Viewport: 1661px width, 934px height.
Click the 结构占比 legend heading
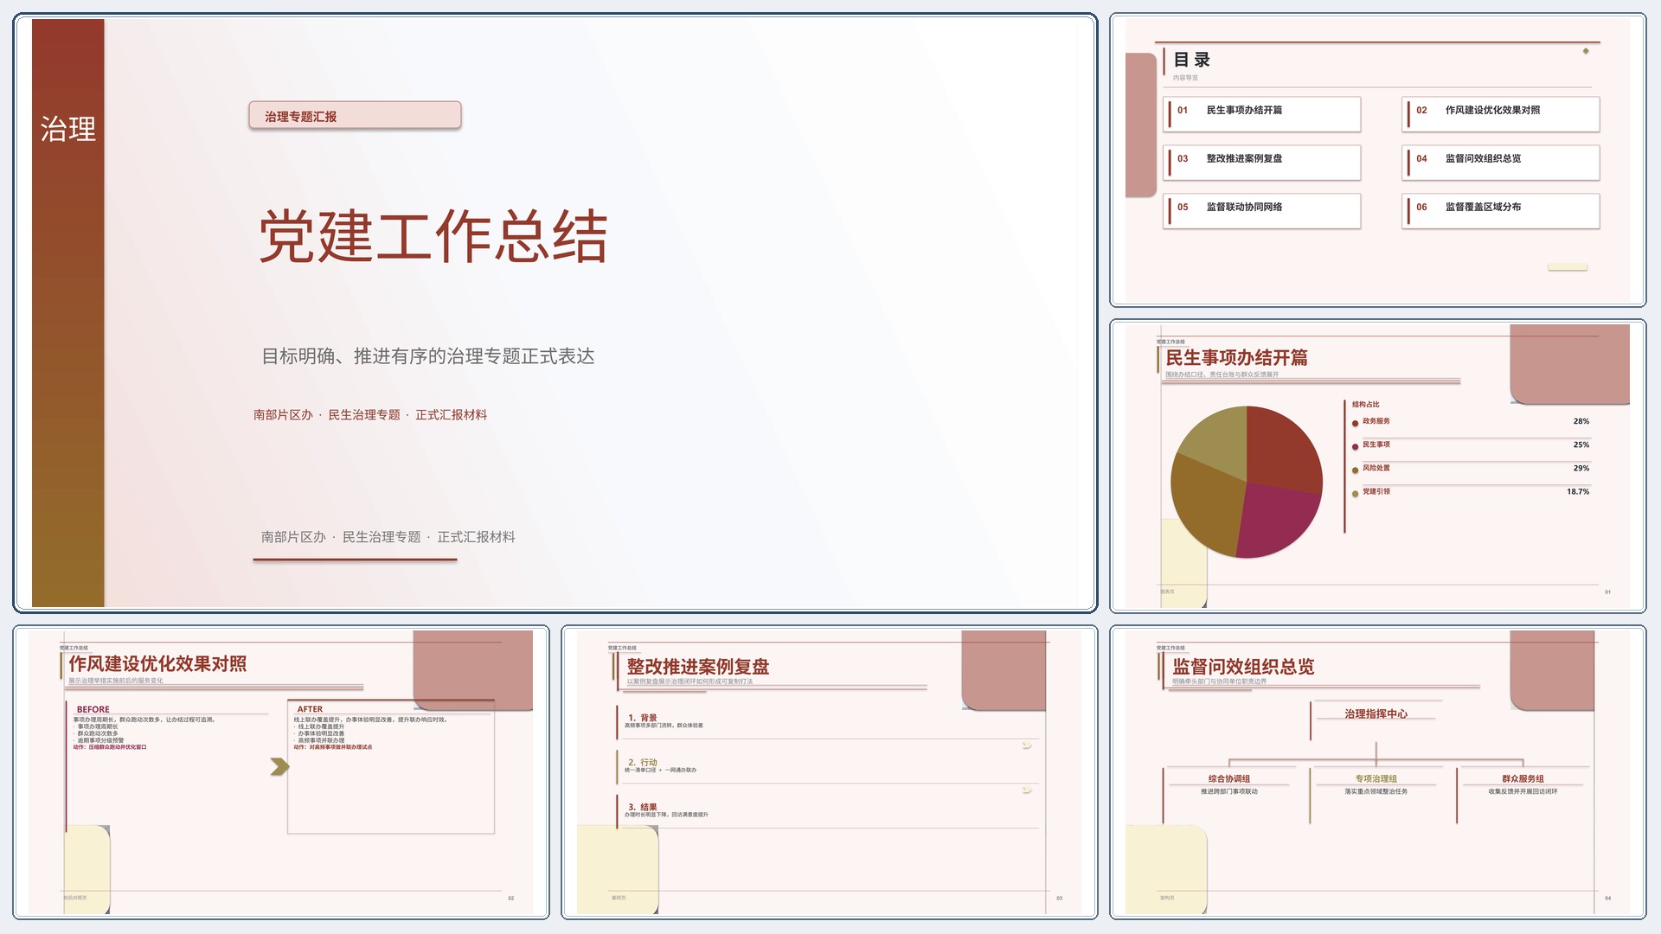1366,405
